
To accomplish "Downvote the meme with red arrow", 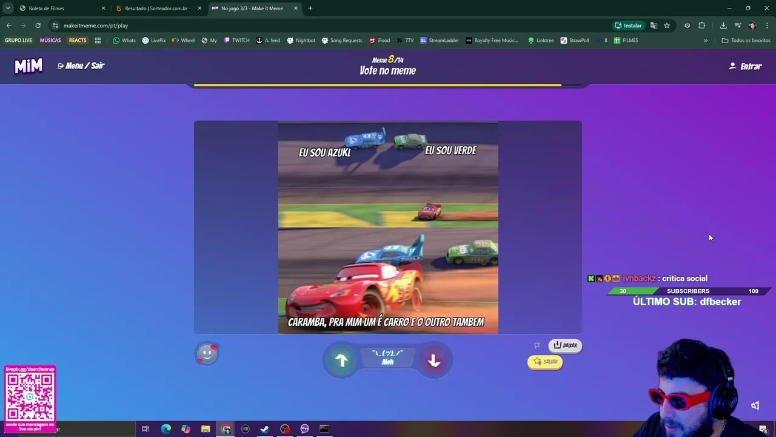I will pyautogui.click(x=434, y=361).
